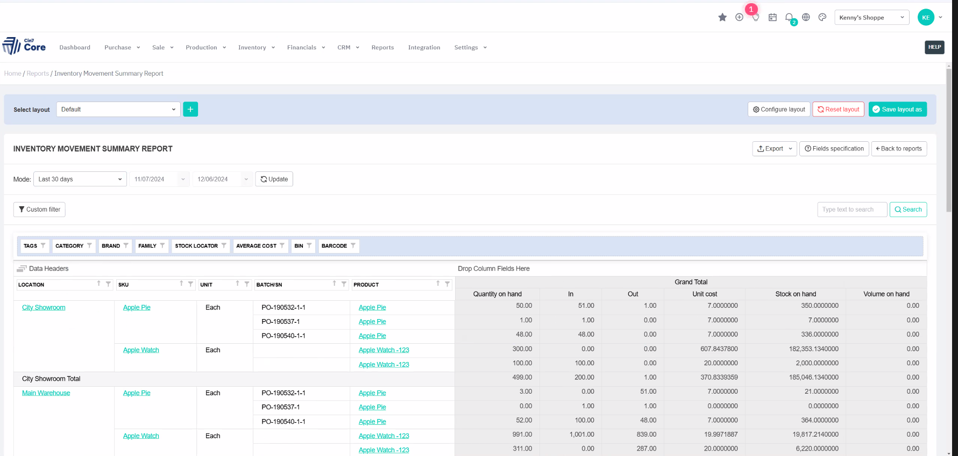The image size is (958, 456).
Task: Expand the Select layout Default dropdown
Action: pos(118,109)
